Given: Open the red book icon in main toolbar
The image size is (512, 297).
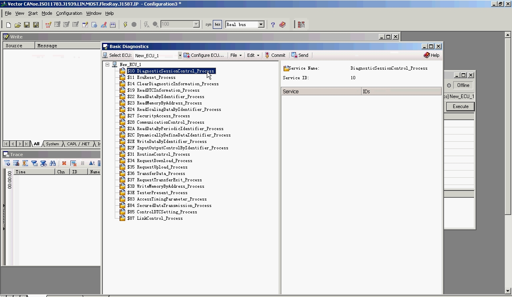Looking at the screenshot, I should pos(282,24).
